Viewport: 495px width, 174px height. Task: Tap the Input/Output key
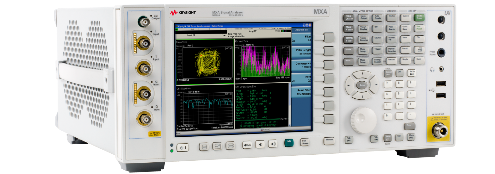coord(363,18)
